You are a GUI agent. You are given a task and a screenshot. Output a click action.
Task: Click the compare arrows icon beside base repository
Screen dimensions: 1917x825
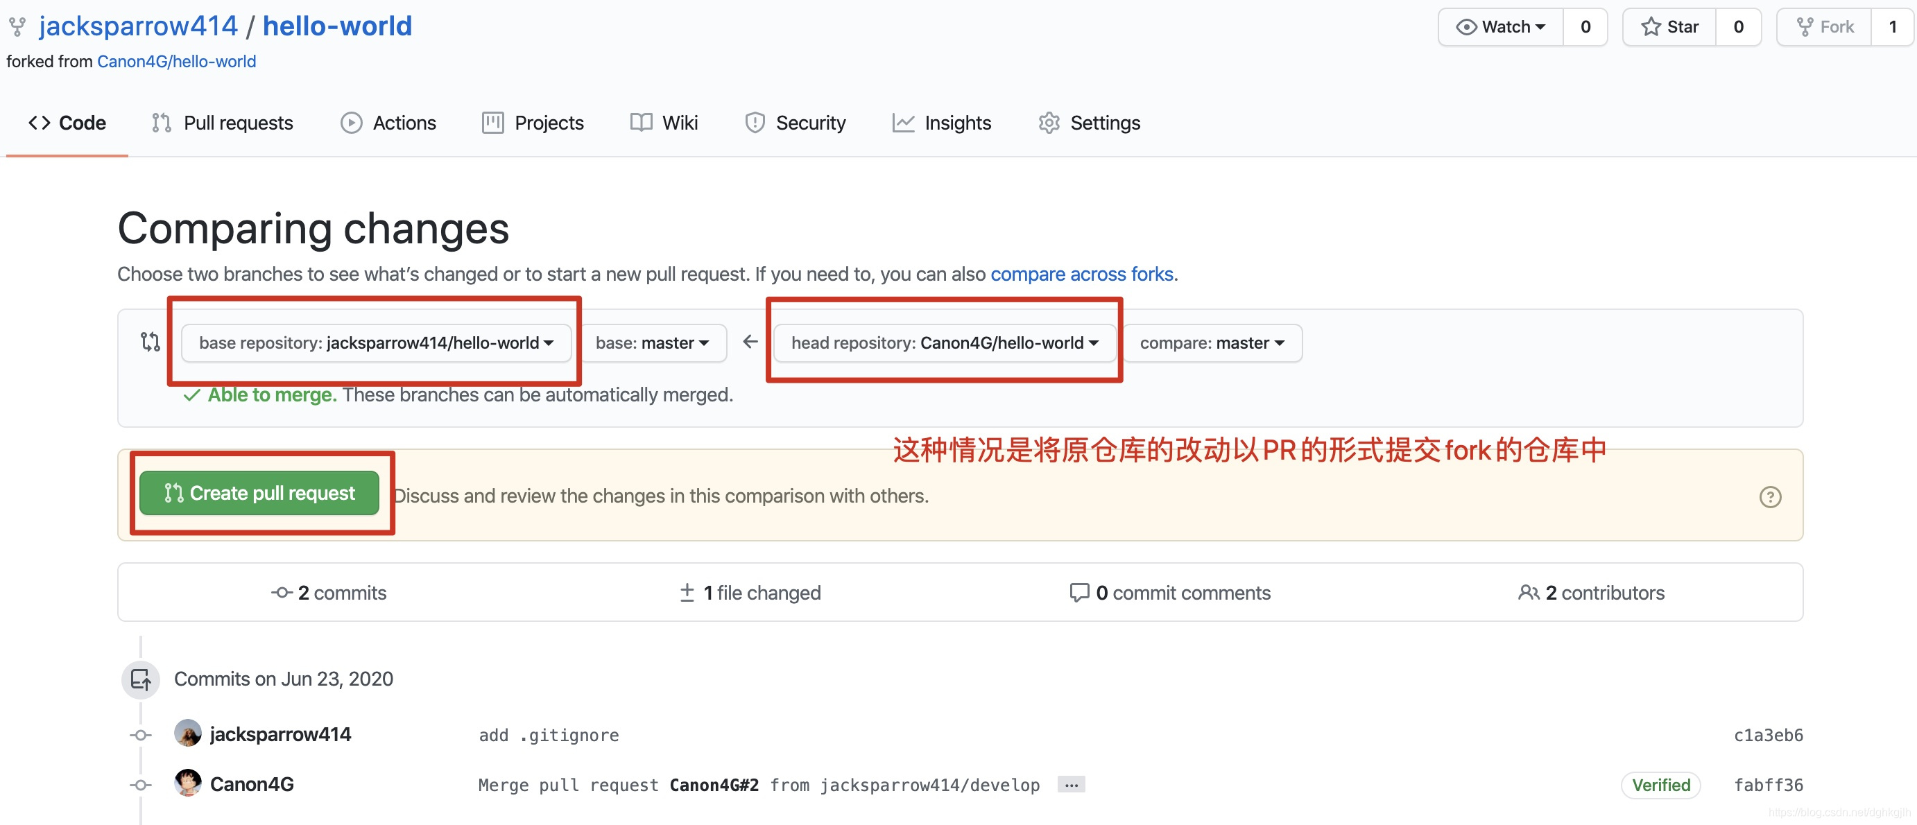(x=151, y=342)
